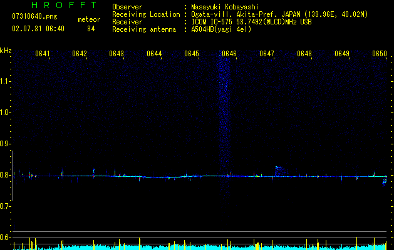The height and width of the screenshot is (250, 394).
Task: Click the date stamp 02.07.31 06:40
Action: (38, 29)
